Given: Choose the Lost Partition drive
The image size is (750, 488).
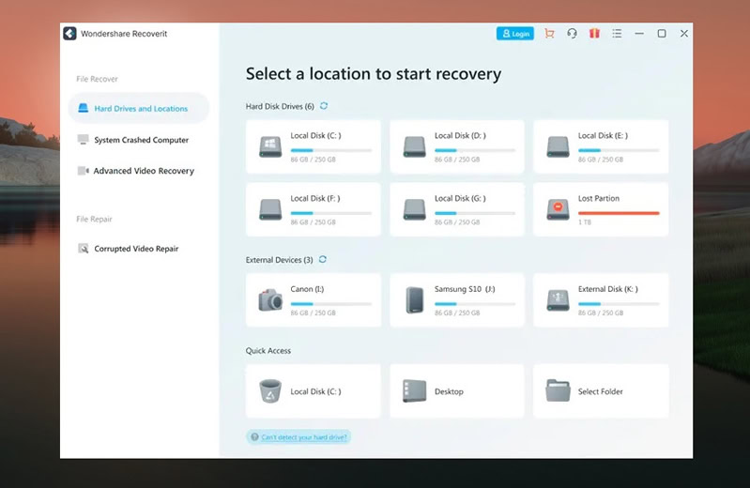Looking at the screenshot, I should (601, 209).
